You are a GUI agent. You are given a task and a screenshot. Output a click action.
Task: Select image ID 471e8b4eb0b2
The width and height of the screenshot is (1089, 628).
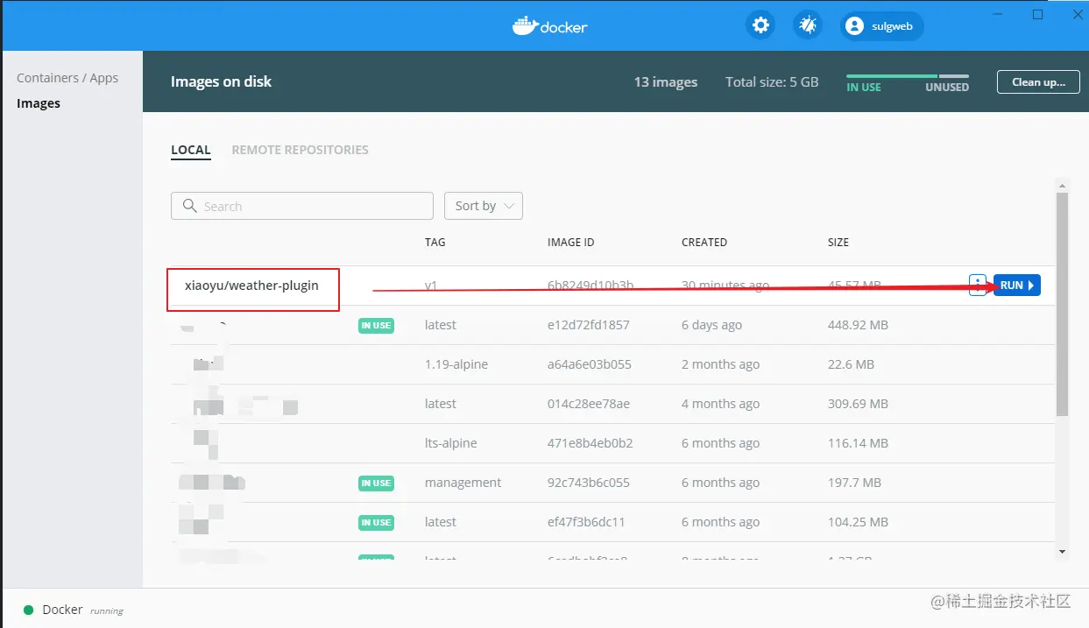pos(590,443)
